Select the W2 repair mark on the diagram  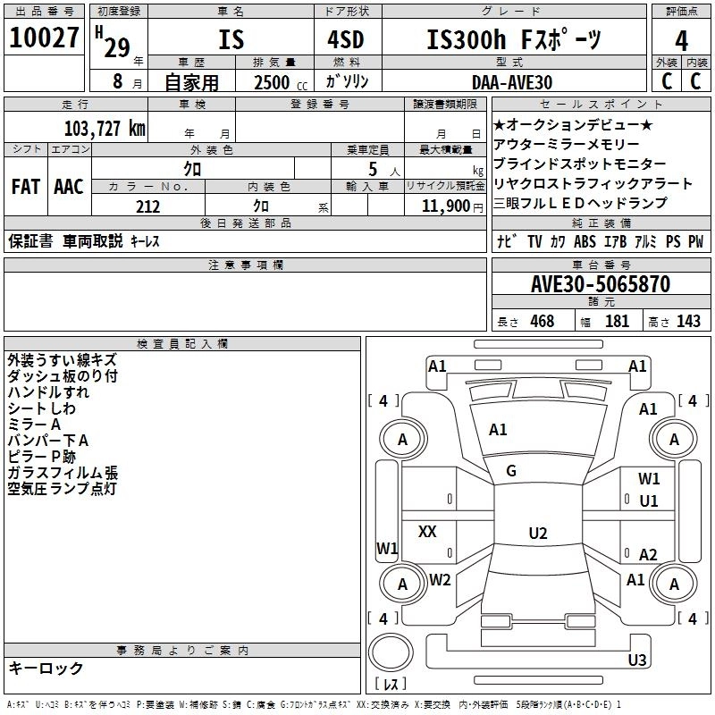coord(440,579)
